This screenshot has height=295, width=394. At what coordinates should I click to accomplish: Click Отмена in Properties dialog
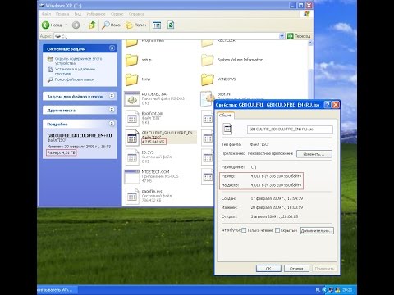(296, 269)
